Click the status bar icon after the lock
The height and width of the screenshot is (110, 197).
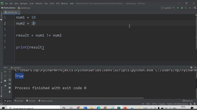[195, 104]
